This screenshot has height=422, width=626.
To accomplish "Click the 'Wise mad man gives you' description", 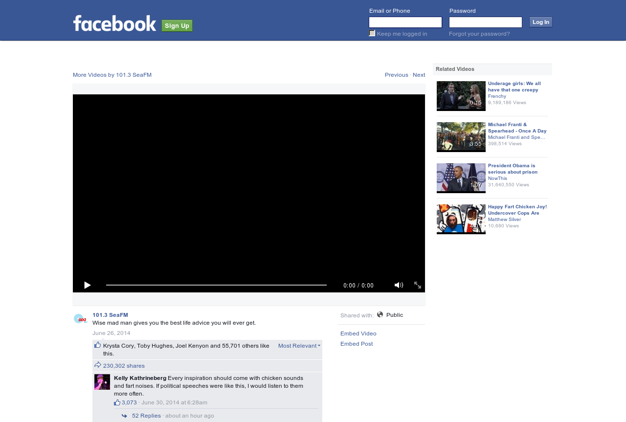I will click(174, 323).
